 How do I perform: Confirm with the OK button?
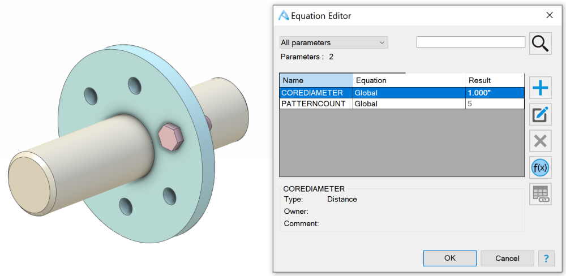[x=450, y=258]
